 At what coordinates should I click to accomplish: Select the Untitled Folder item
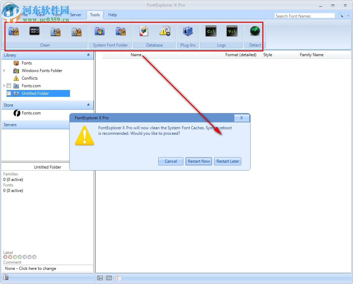(x=38, y=93)
